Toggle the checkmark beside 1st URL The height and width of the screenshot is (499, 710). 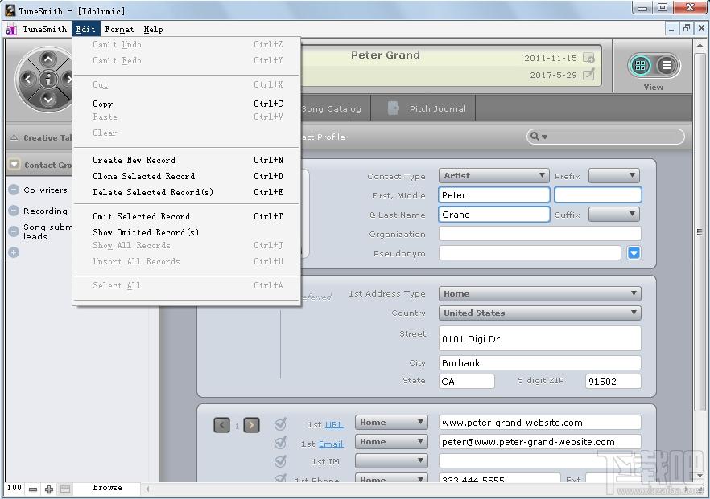[280, 423]
